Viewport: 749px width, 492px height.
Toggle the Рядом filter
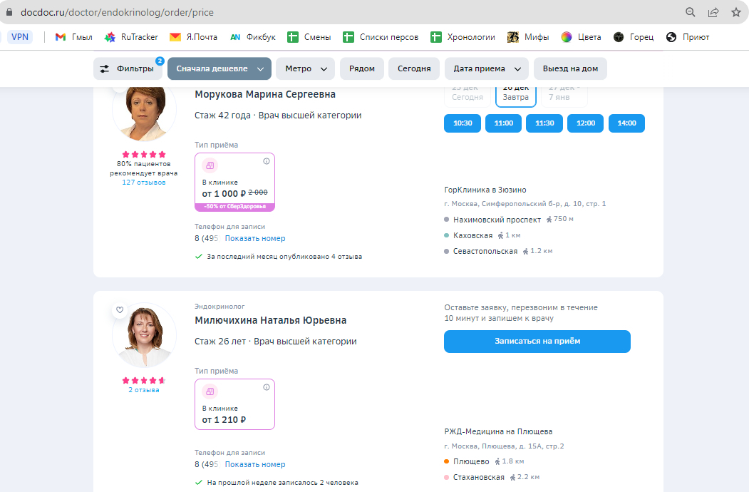click(361, 69)
